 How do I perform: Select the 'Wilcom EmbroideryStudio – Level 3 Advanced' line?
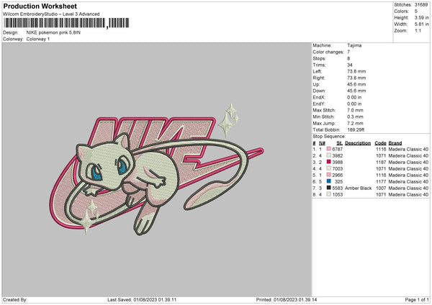51,14
